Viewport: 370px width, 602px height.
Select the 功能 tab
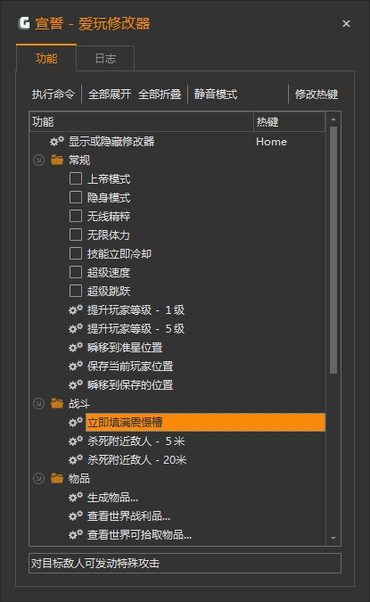(46, 58)
